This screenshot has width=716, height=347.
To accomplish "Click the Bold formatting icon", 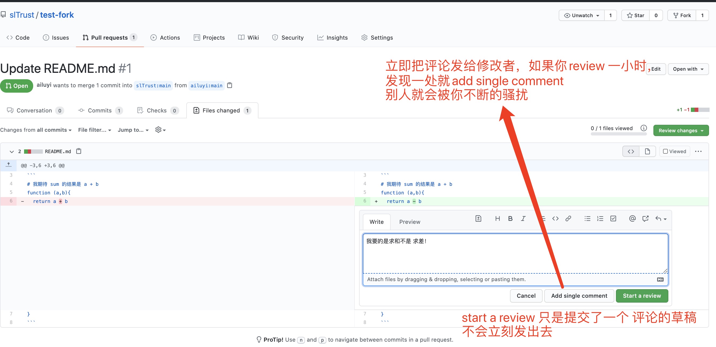I will (510, 218).
